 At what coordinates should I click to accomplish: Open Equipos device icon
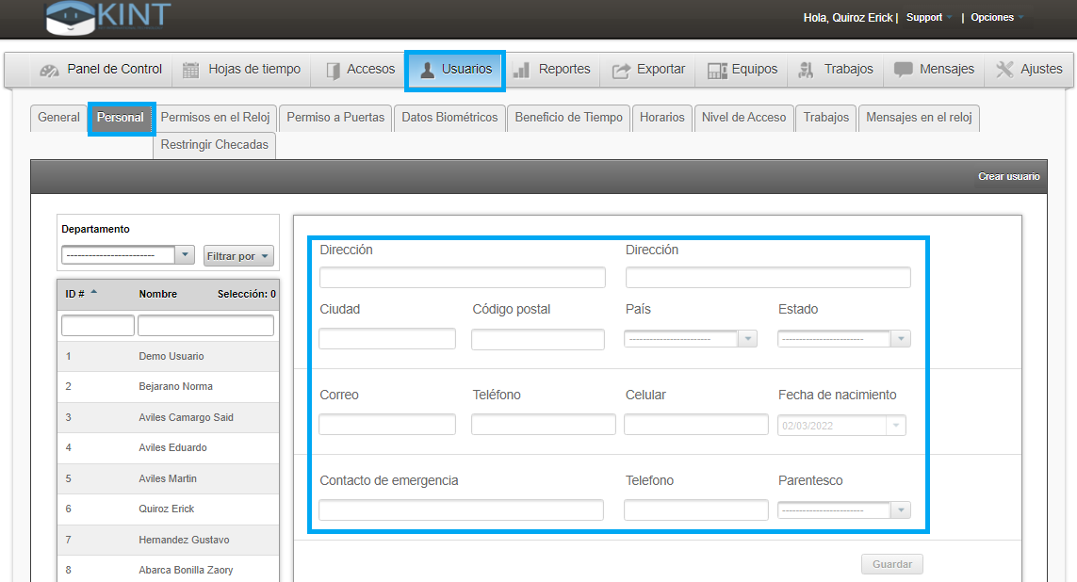(717, 71)
